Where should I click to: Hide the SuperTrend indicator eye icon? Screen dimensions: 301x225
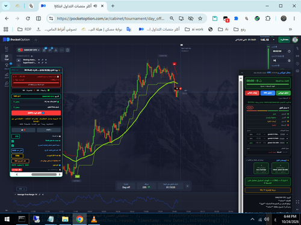(x=39, y=62)
